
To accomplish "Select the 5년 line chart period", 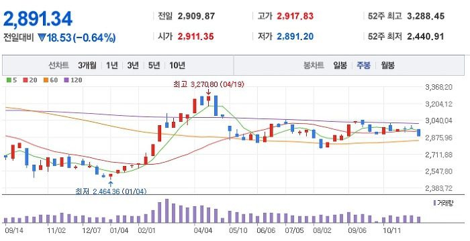I will coord(154,65).
